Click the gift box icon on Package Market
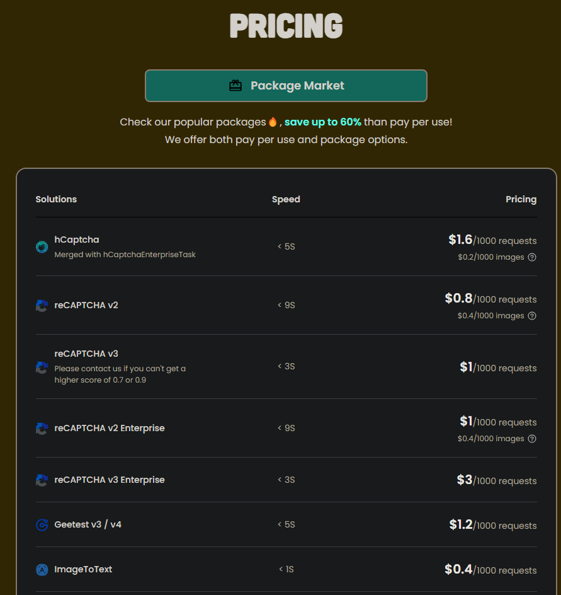This screenshot has width=561, height=595. (235, 86)
